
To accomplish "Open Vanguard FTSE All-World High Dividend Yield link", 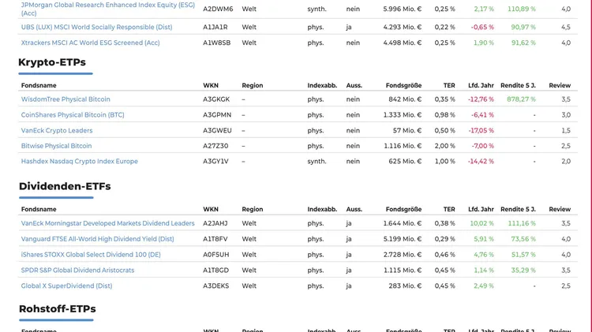I will click(97, 239).
